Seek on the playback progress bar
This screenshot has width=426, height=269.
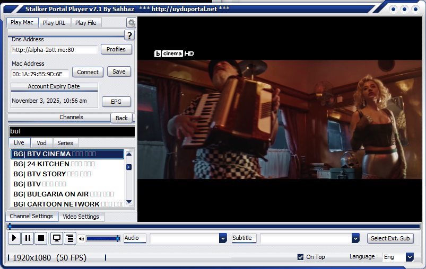coord(214,226)
